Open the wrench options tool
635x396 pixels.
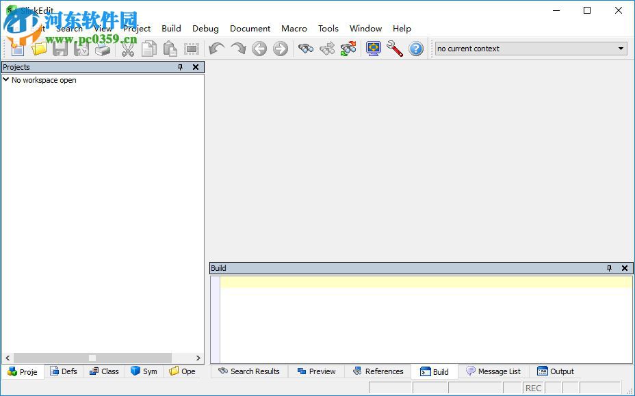point(395,49)
